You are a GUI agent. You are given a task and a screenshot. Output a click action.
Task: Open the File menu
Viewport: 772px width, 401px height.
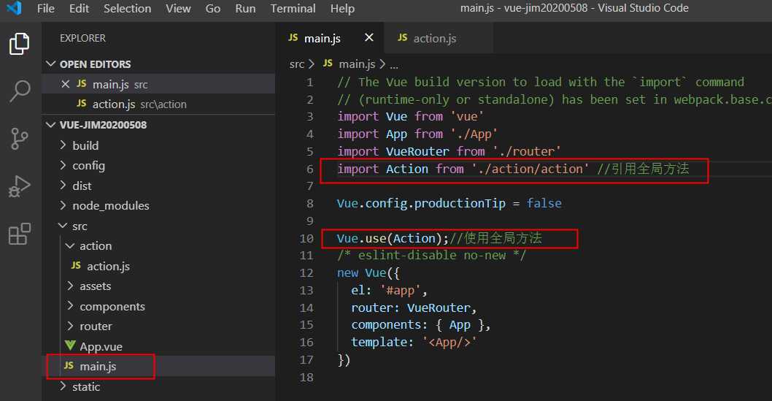pos(46,8)
